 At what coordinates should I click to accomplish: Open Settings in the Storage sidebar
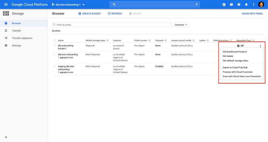click(x=16, y=45)
